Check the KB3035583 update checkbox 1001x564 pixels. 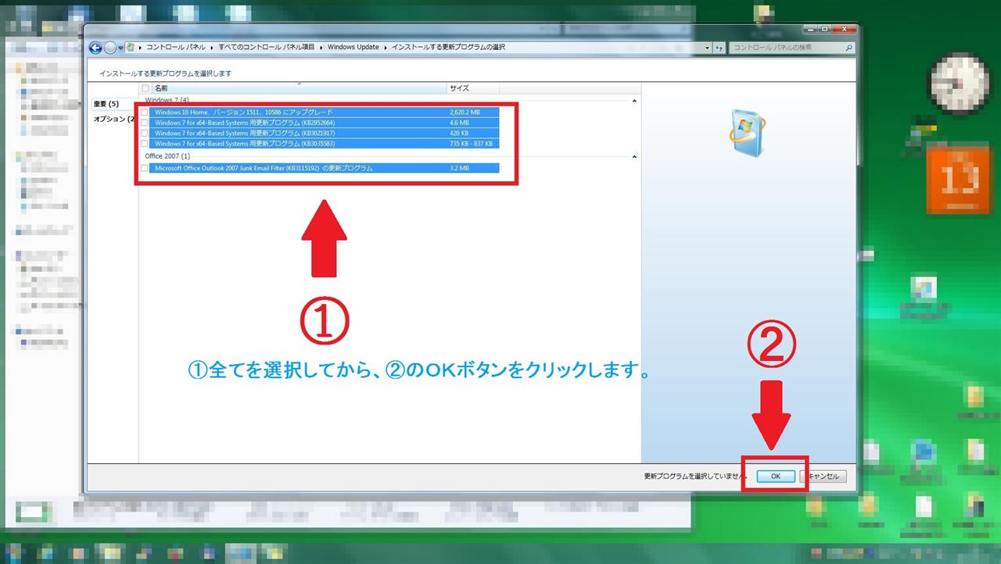point(145,144)
